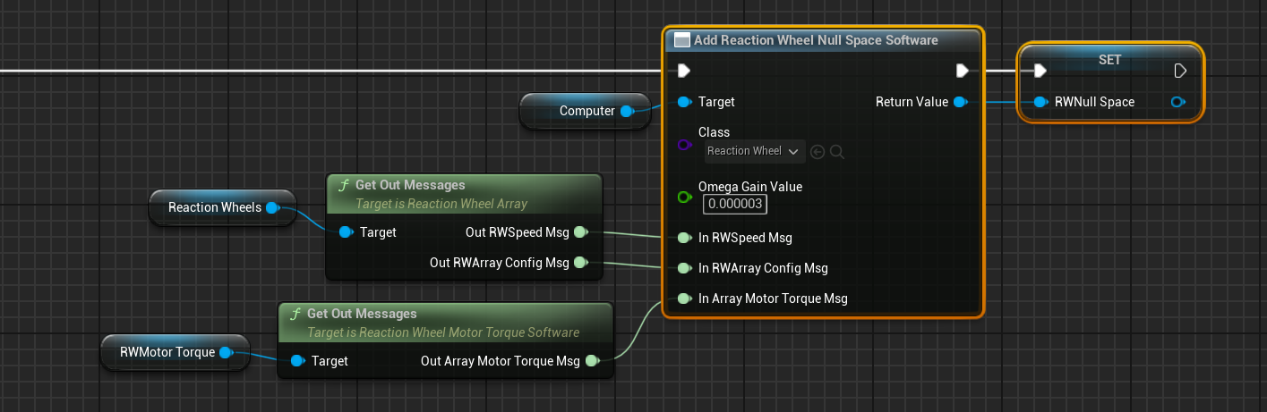This screenshot has height=412, width=1267.
Task: Select the SET node header
Action: [x=1109, y=59]
